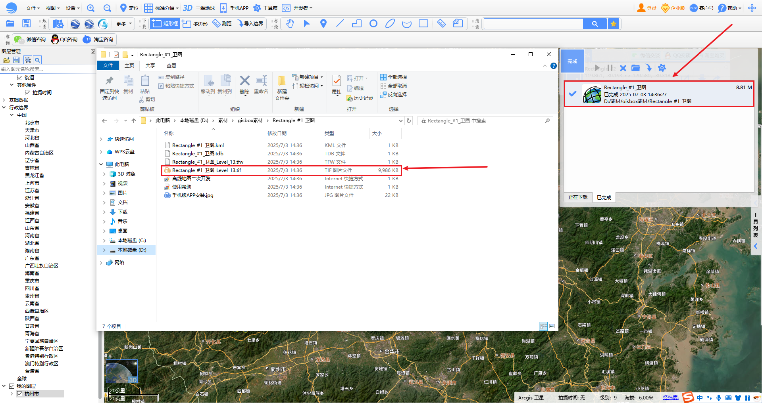Uncheck the 杭州市 layer checkbox
The width and height of the screenshot is (762, 403).
19,394
